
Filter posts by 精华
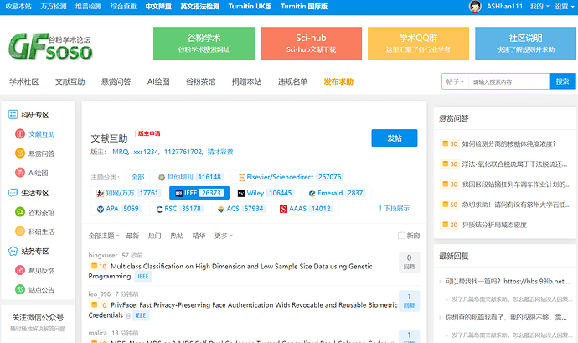coord(199,236)
